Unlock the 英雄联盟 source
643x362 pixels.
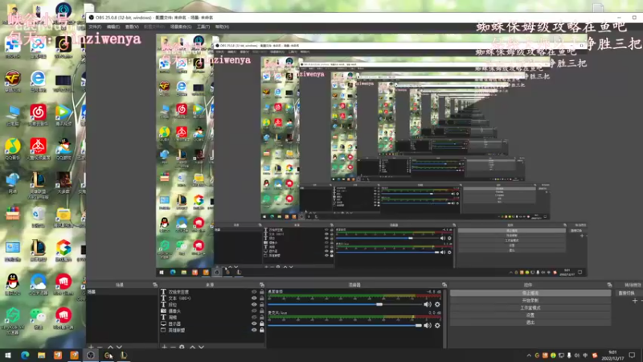coord(262,330)
